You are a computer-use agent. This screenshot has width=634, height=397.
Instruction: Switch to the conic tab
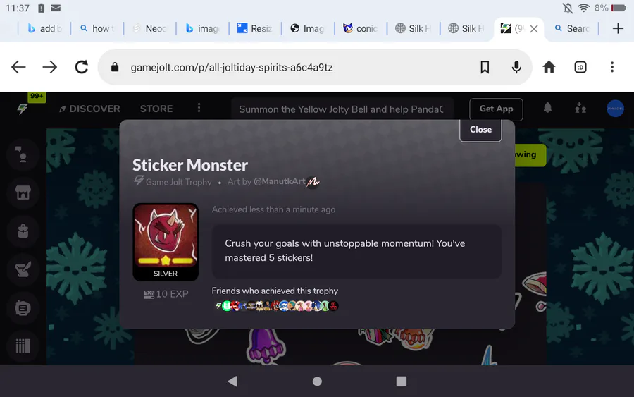(x=361, y=28)
